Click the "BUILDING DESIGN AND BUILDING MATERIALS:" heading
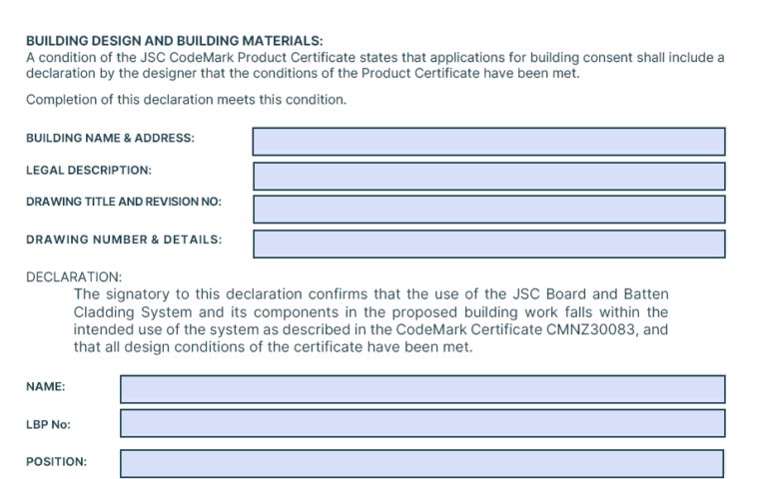 [174, 41]
